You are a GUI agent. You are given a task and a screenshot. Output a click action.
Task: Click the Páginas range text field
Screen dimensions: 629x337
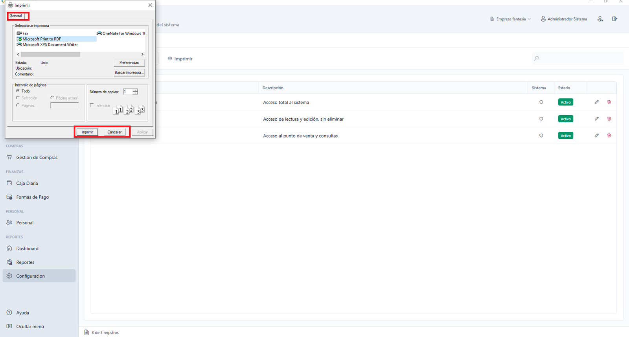point(64,105)
